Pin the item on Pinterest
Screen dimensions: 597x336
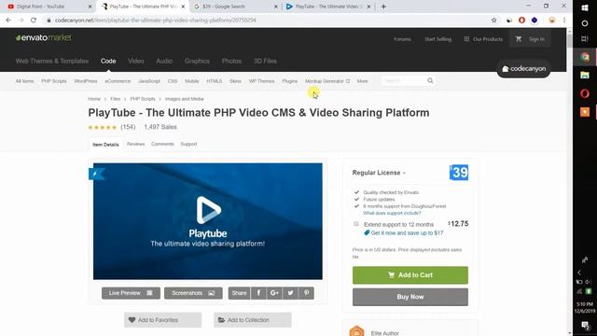(306, 293)
